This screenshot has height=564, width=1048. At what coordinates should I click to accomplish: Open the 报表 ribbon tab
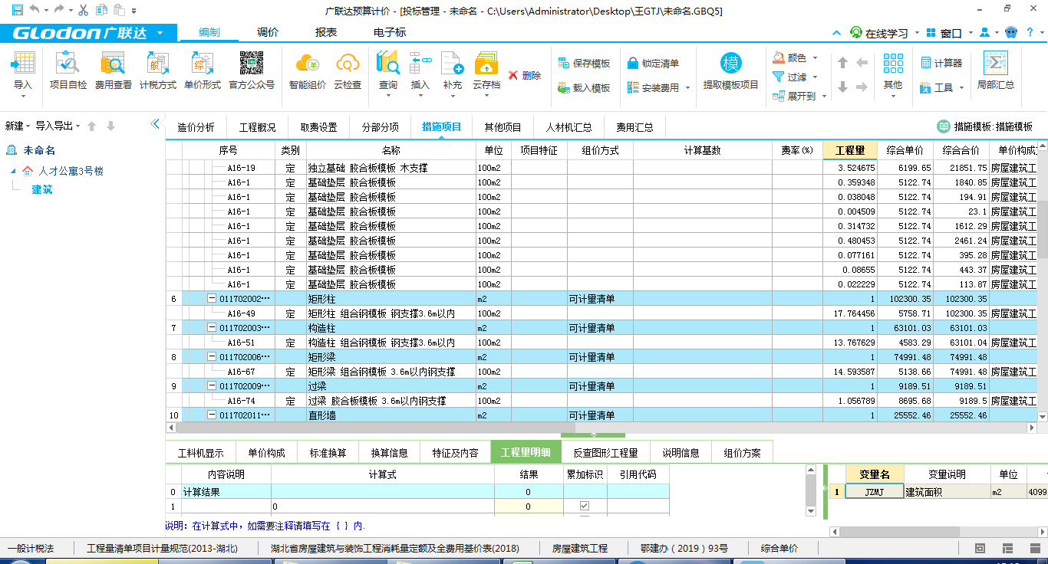tap(326, 32)
